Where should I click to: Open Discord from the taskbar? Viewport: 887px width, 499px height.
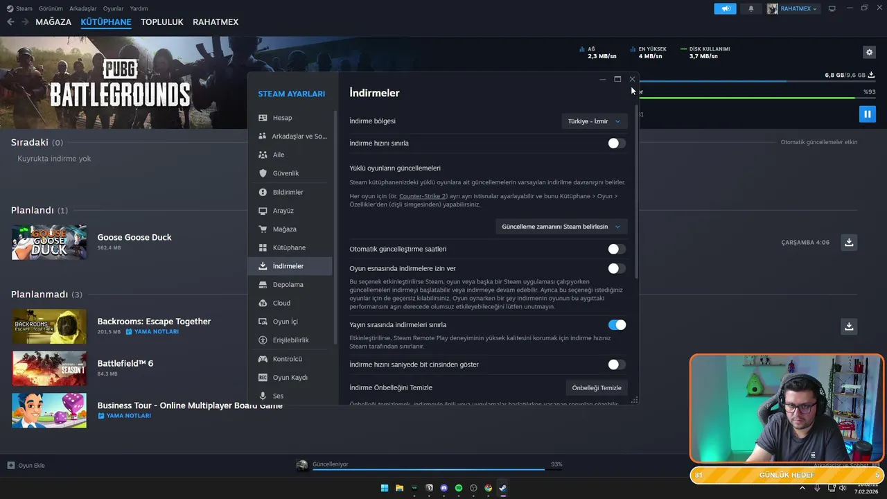point(444,488)
